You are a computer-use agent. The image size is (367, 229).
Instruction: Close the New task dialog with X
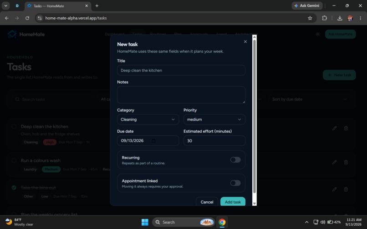245,42
